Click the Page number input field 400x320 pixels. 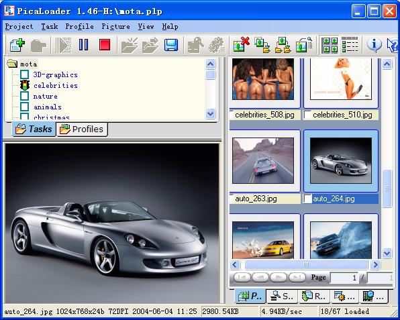pos(344,278)
